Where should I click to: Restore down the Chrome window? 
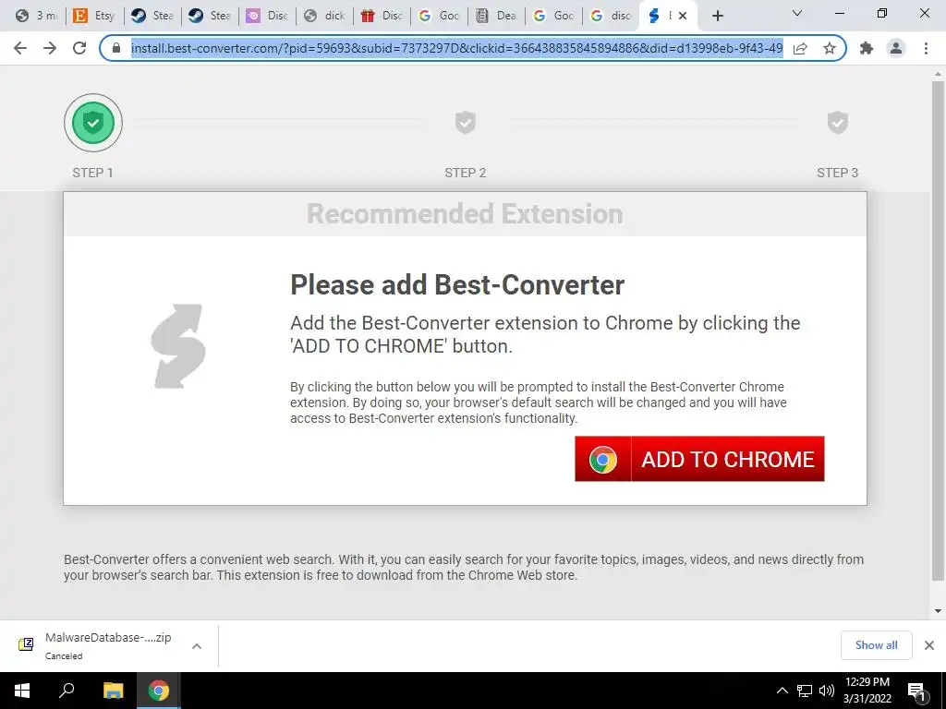882,13
